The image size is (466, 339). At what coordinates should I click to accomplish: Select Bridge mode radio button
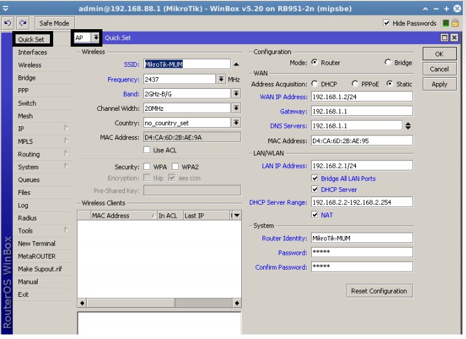[388, 62]
